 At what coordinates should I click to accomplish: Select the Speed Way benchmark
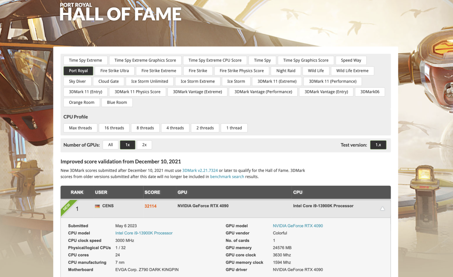(351, 60)
